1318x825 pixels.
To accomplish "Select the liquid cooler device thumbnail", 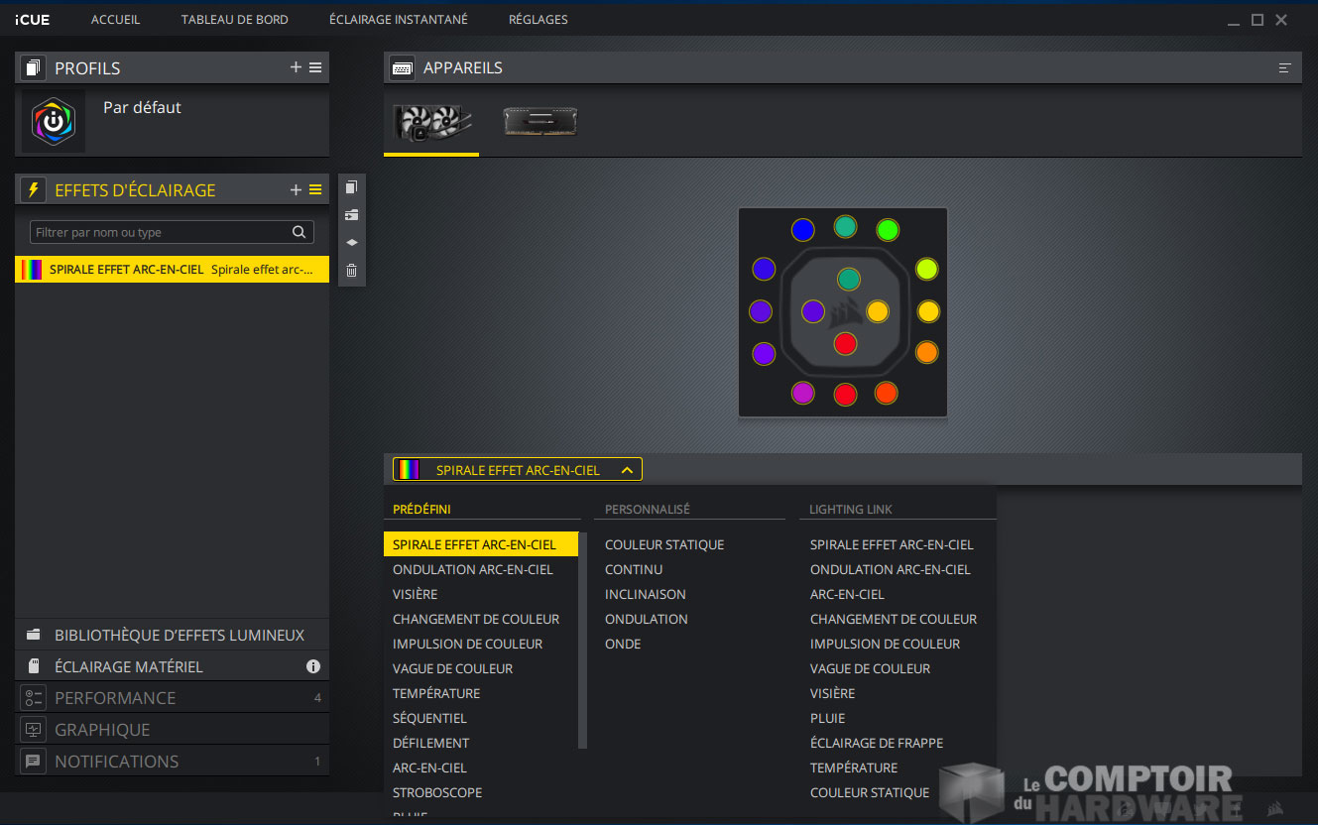I will click(432, 122).
